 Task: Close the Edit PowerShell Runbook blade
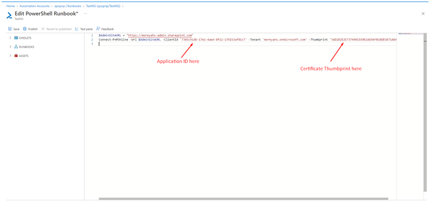[423, 14]
